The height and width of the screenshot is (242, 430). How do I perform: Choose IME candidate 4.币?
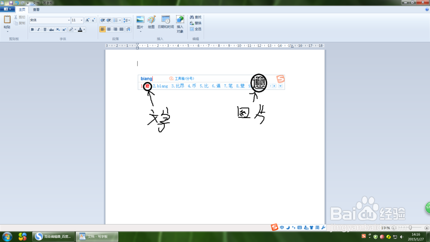[192, 86]
